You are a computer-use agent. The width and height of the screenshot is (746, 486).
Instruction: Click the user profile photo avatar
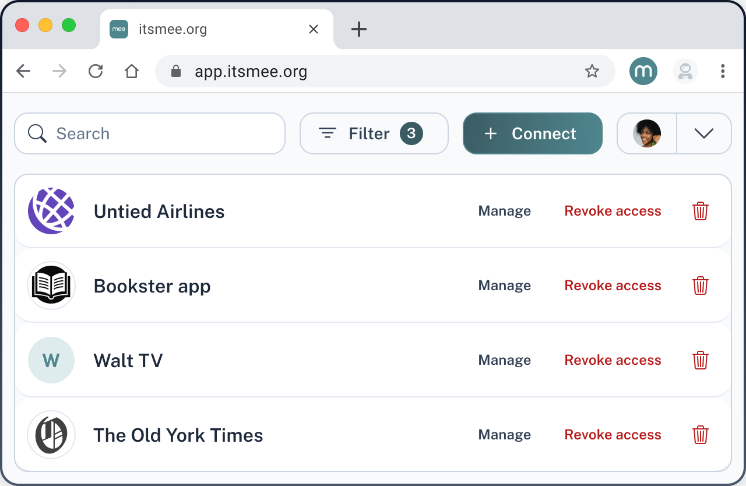(647, 133)
